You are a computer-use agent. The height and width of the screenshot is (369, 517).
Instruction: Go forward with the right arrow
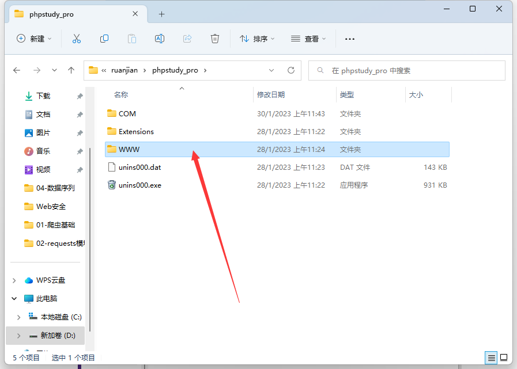click(x=37, y=70)
